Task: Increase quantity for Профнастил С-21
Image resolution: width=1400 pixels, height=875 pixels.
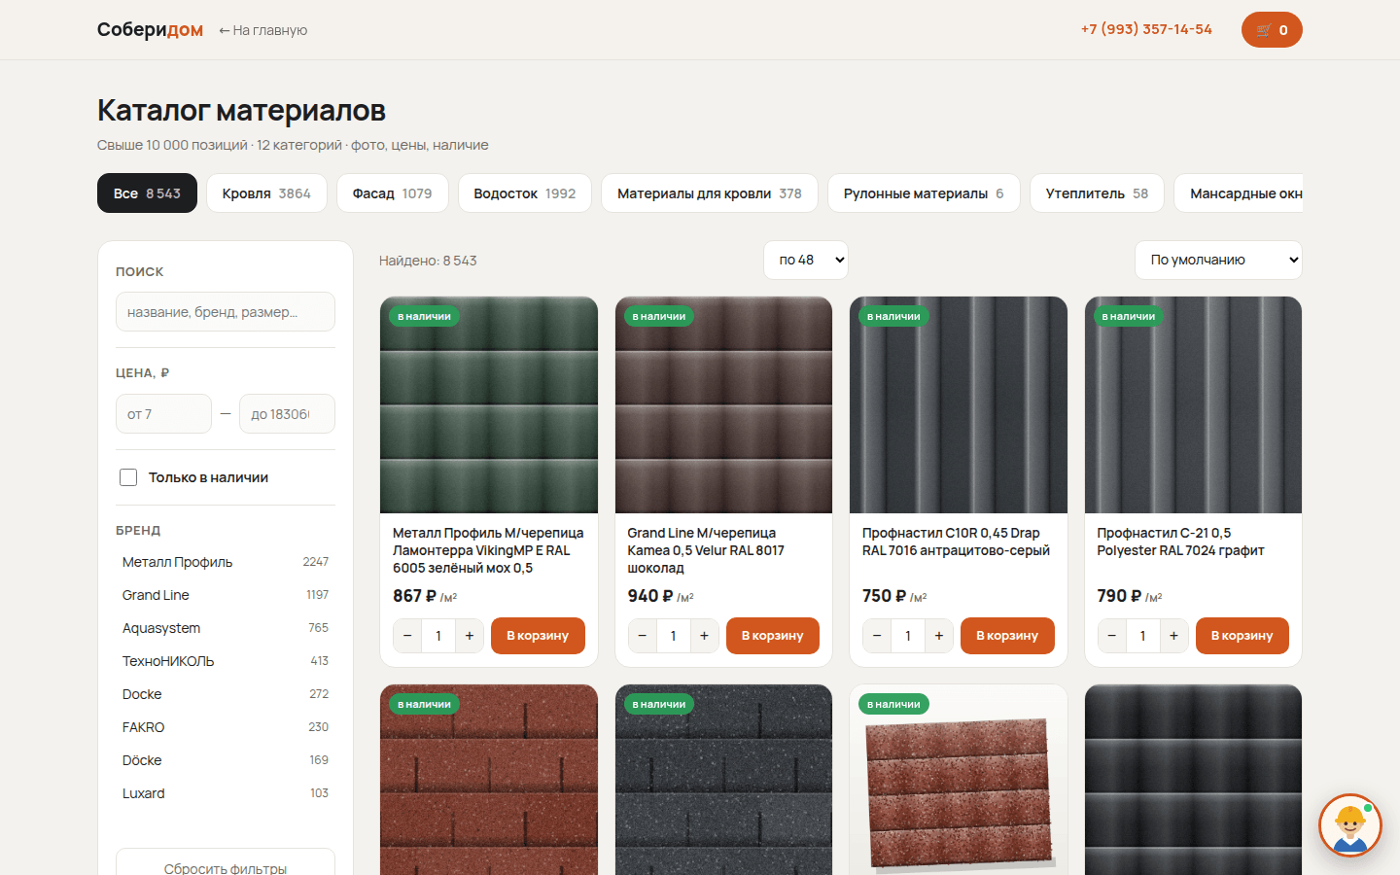Action: pyautogui.click(x=1173, y=636)
